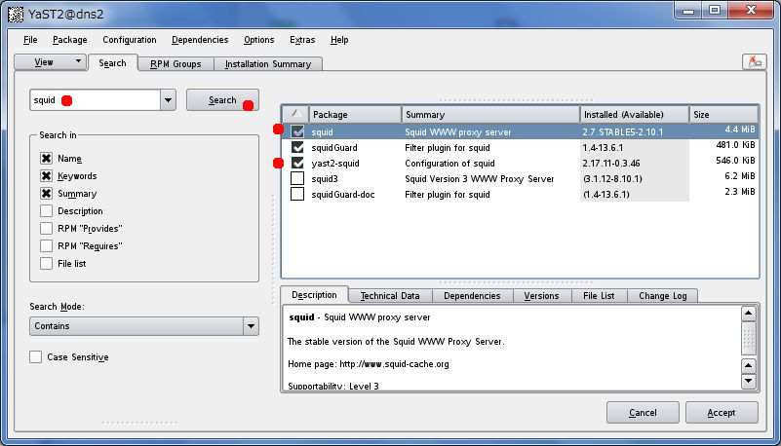This screenshot has width=781, height=446.
Task: Uncheck the Summary search option
Action: tap(47, 194)
